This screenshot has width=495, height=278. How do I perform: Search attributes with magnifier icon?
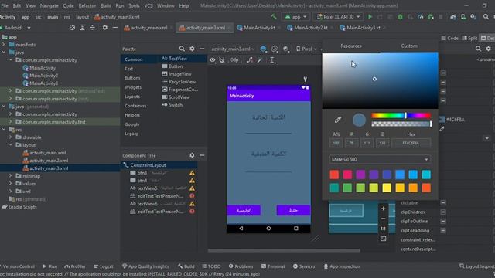pyautogui.click(x=478, y=49)
